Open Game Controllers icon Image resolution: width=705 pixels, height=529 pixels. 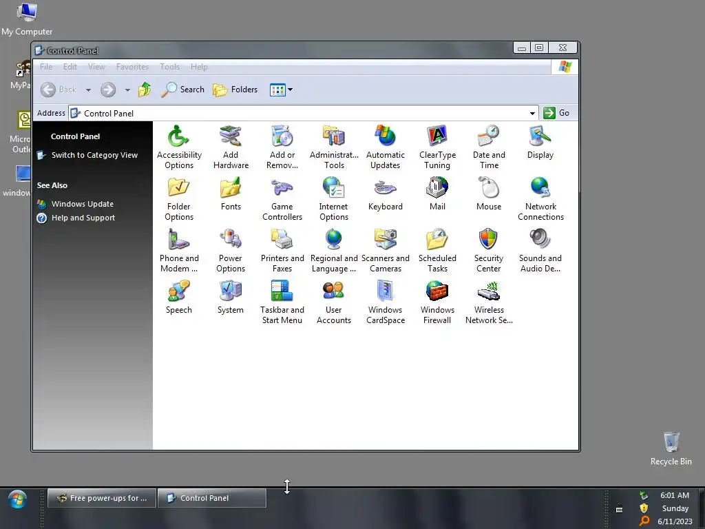click(x=282, y=199)
